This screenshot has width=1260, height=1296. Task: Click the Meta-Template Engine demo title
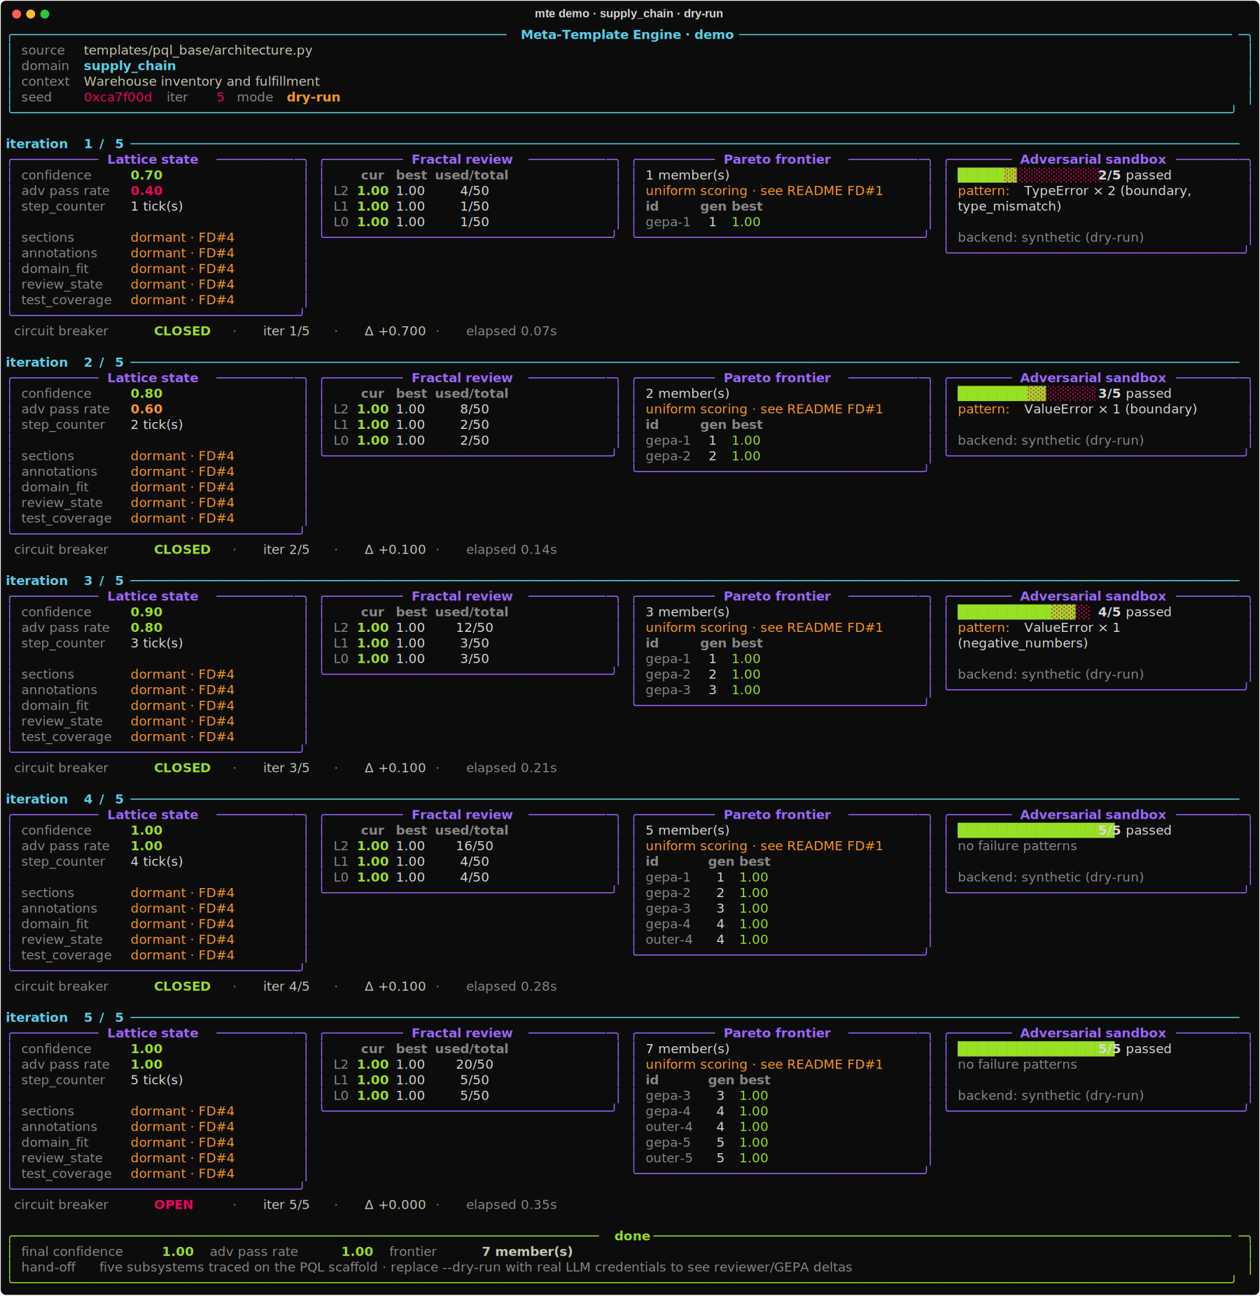[x=626, y=34]
